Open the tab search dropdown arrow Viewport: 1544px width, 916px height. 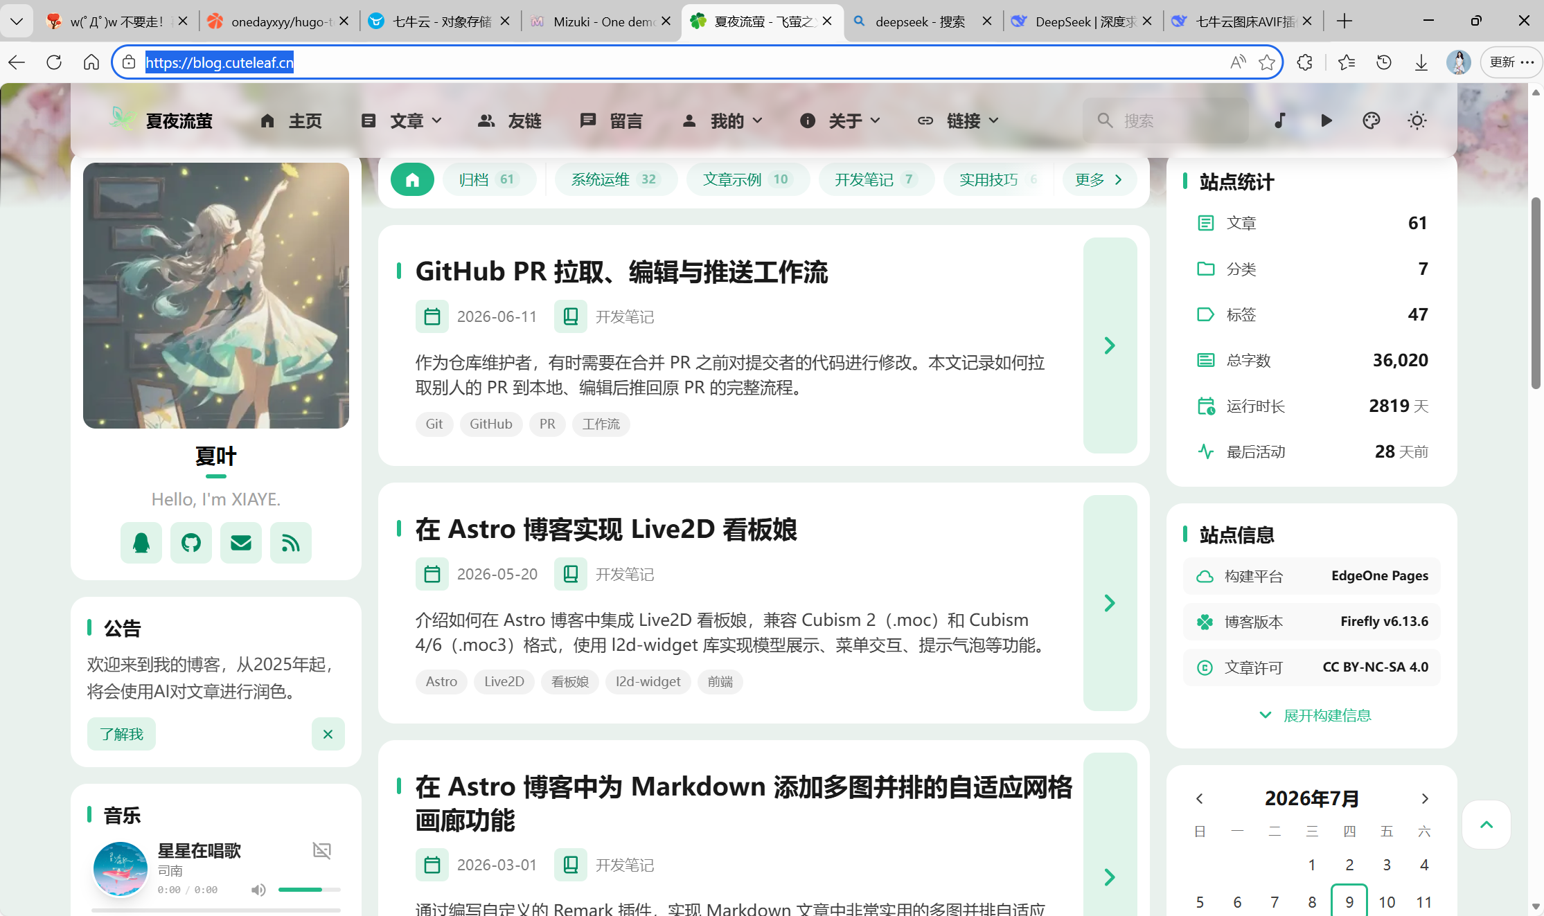click(17, 21)
